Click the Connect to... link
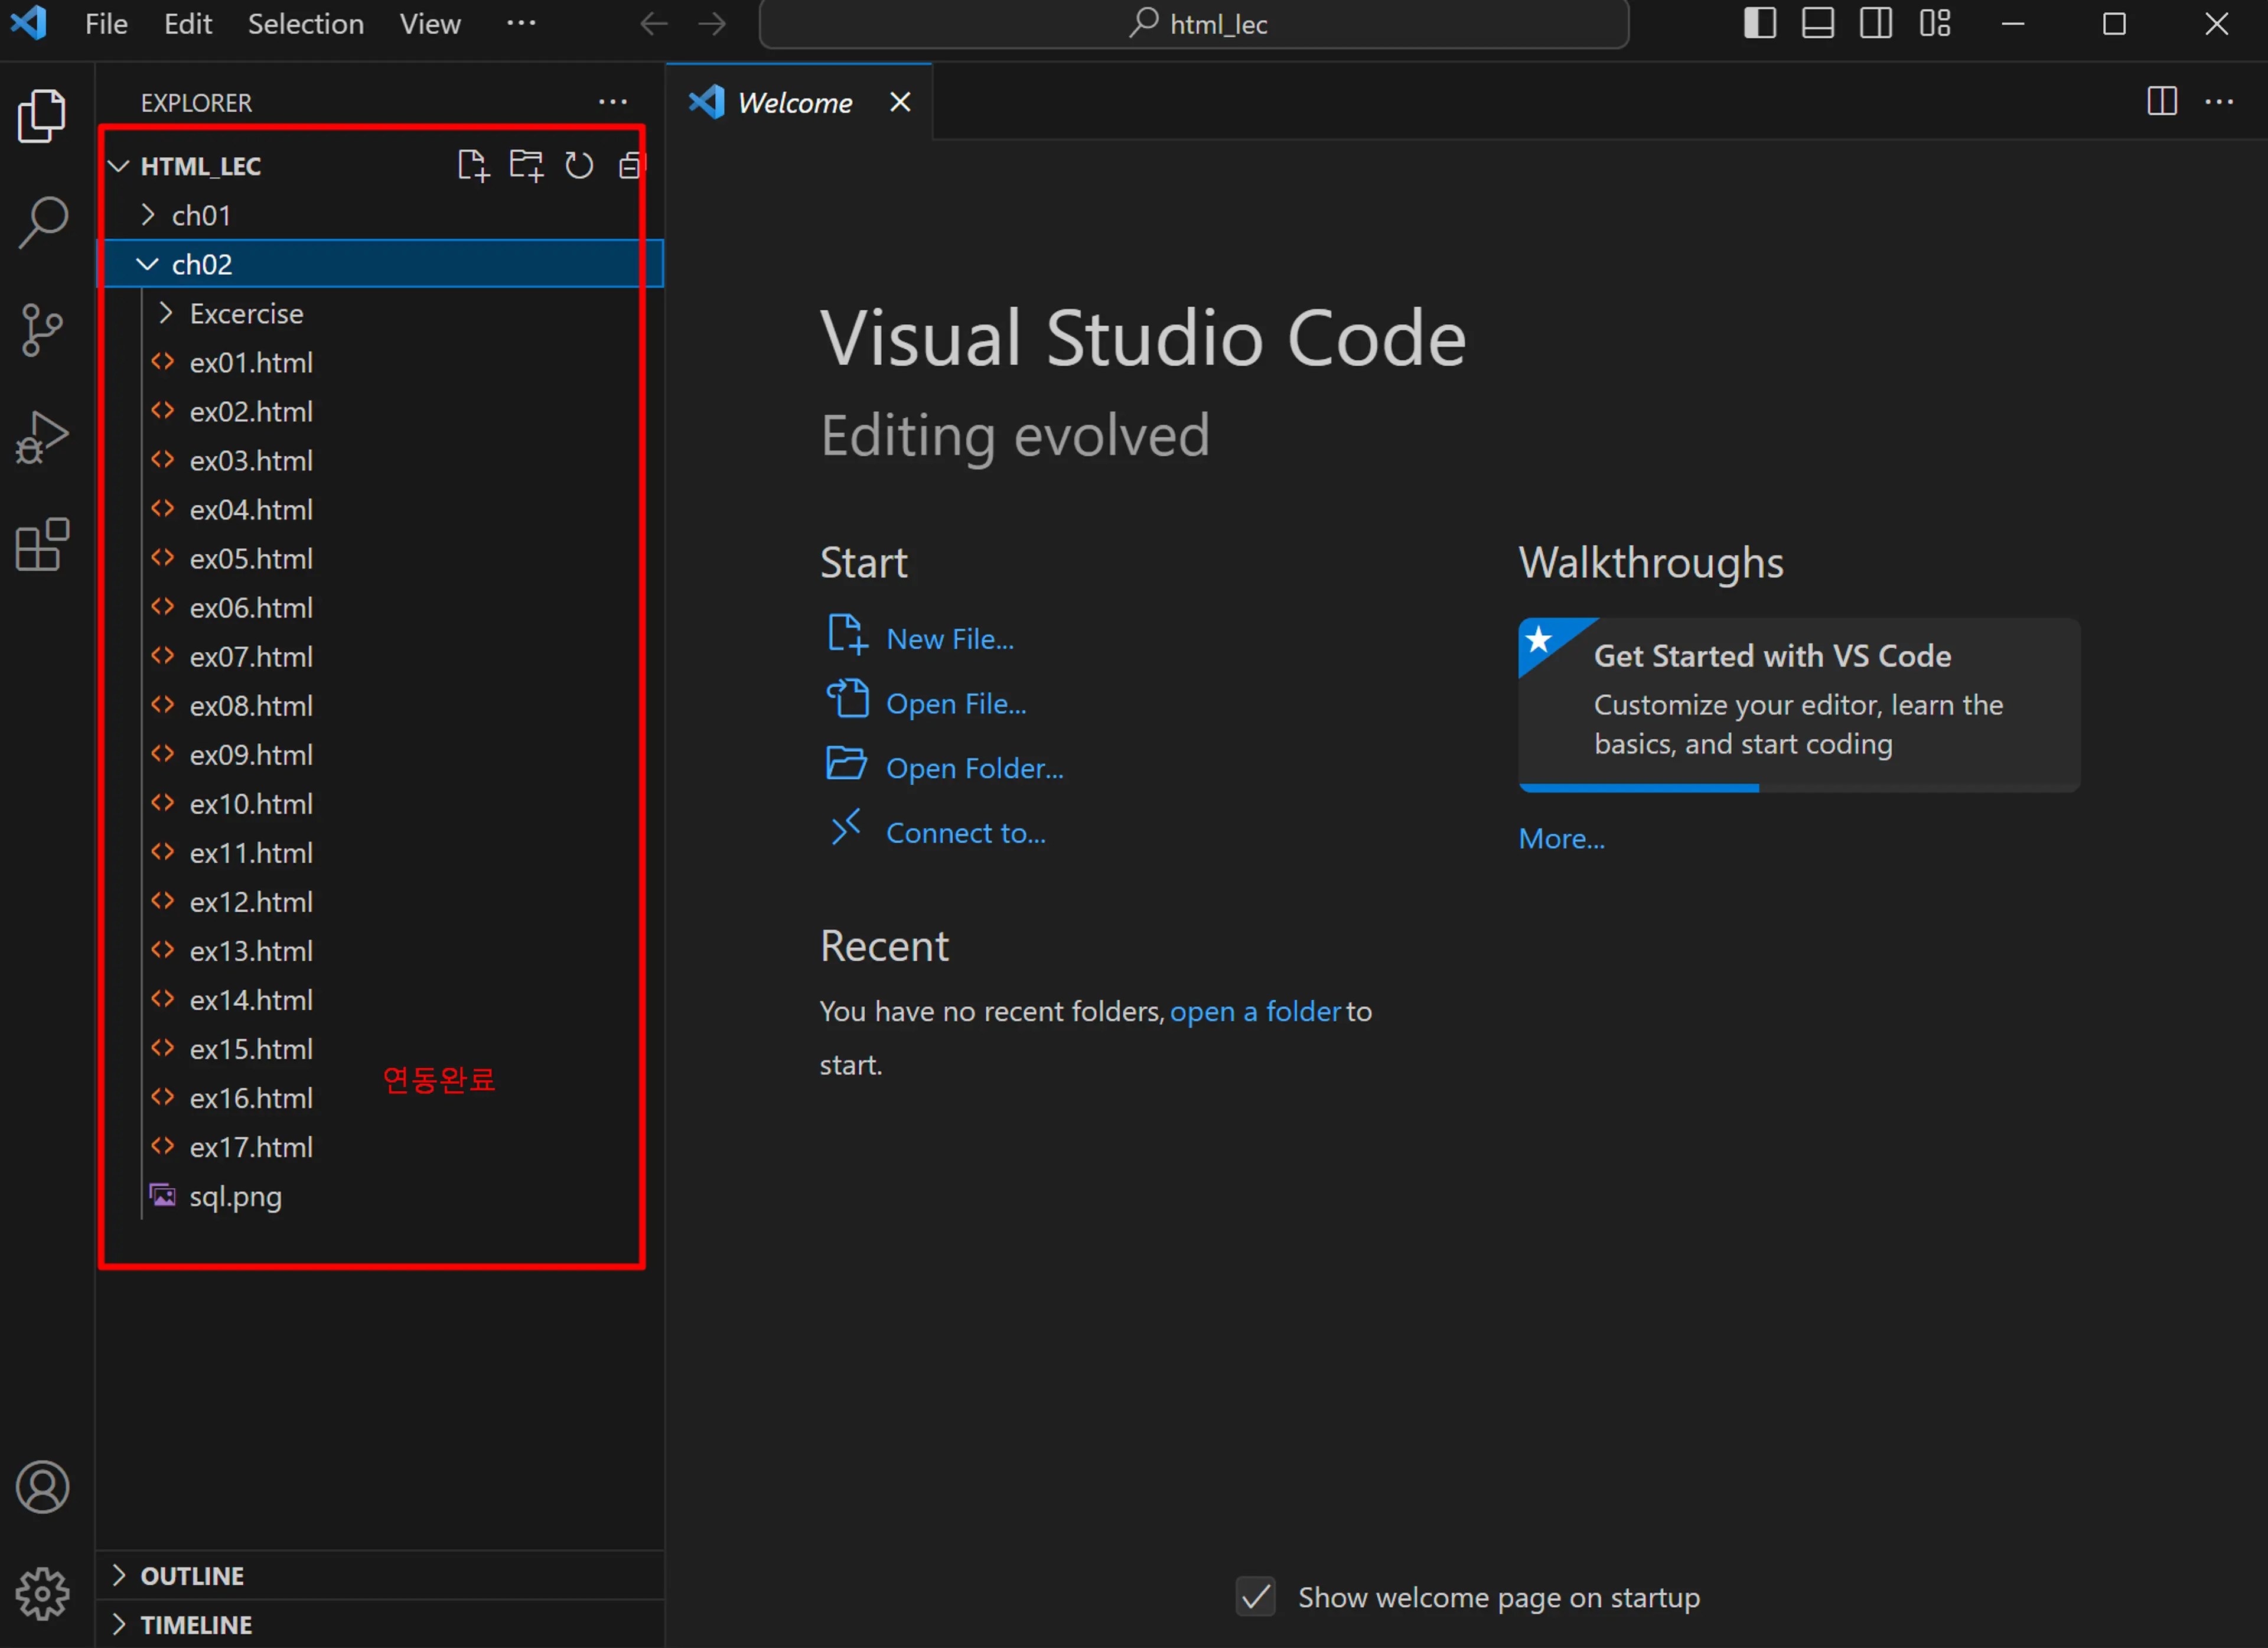This screenshot has width=2268, height=1648. 966,833
